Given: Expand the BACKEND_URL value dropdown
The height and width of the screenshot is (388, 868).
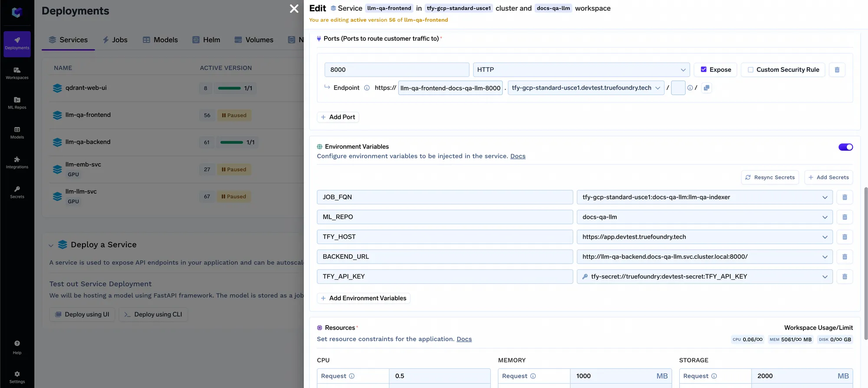Looking at the screenshot, I should [x=825, y=257].
